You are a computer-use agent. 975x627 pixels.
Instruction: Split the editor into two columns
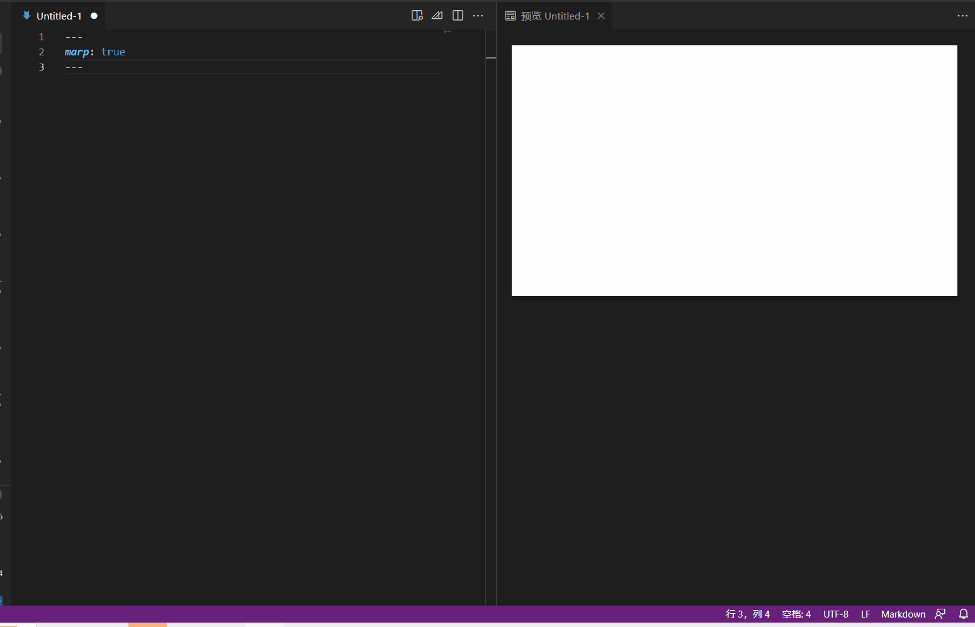(x=459, y=15)
